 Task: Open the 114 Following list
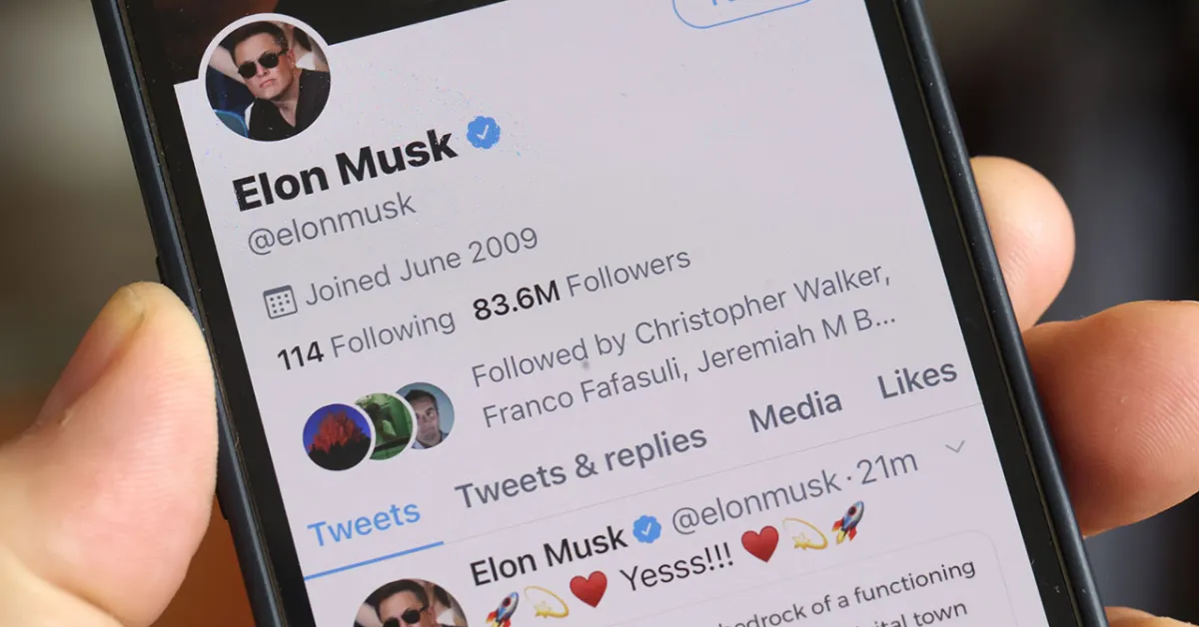pyautogui.click(x=366, y=340)
